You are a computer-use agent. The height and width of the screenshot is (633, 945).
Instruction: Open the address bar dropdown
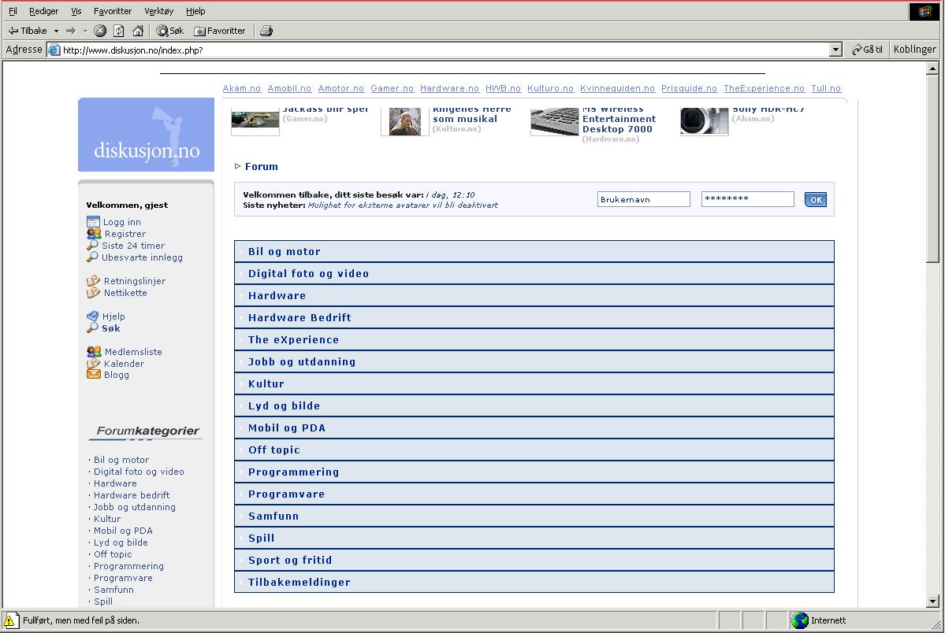[x=835, y=50]
